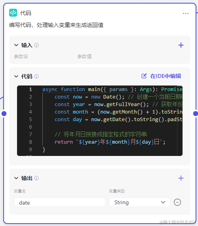Click the edit pencil icon for IDE
The width and height of the screenshot is (198, 226).
pyautogui.click(x=144, y=76)
